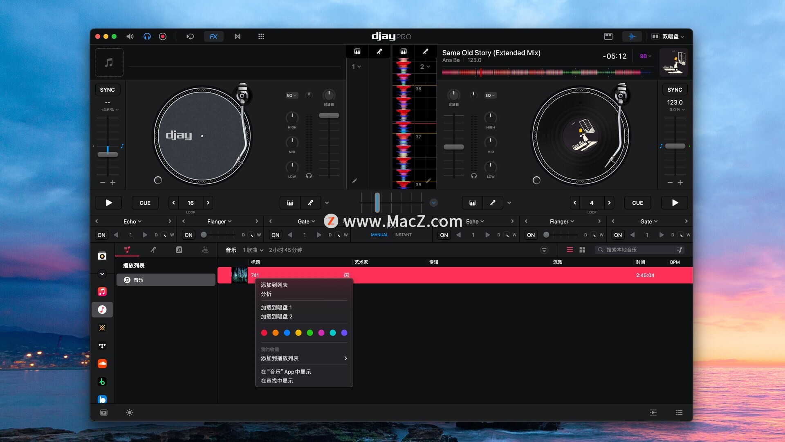The height and width of the screenshot is (442, 785).
Task: Decrease deck 2 loop length from 4
Action: pyautogui.click(x=575, y=203)
